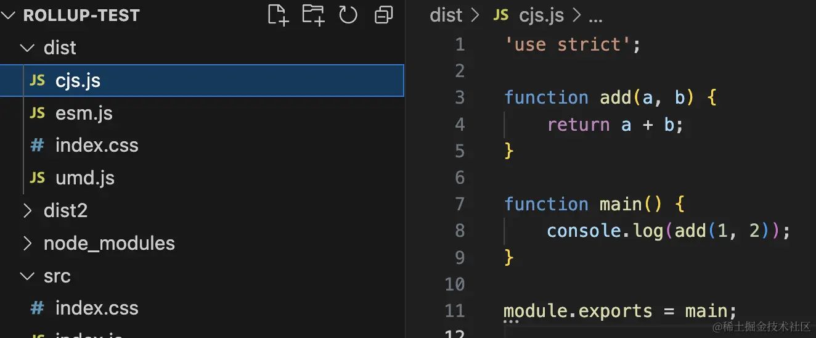Collapse the dist folder chevron
This screenshot has height=338, width=816.
[27, 47]
